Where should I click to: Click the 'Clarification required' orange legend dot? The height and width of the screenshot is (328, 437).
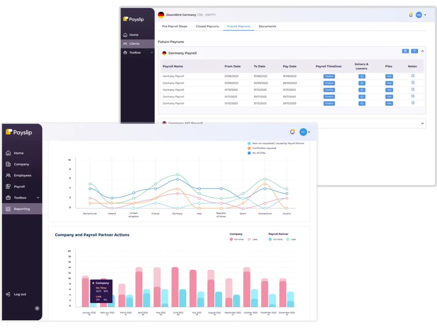[249, 148]
